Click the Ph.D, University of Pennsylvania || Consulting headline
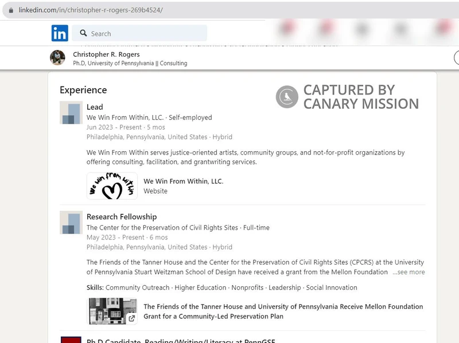The height and width of the screenshot is (343, 459). pyautogui.click(x=130, y=63)
